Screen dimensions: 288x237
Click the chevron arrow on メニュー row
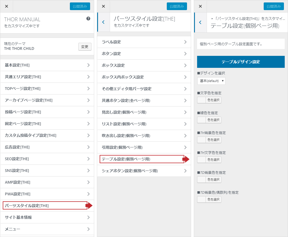click(88, 229)
